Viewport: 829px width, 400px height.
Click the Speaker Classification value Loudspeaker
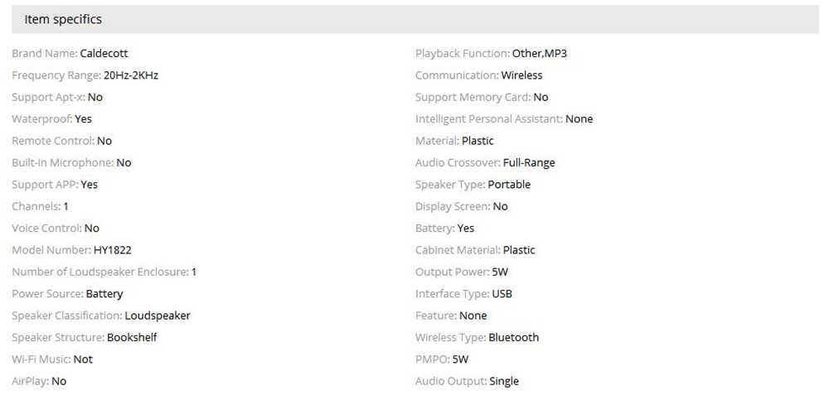tap(158, 316)
